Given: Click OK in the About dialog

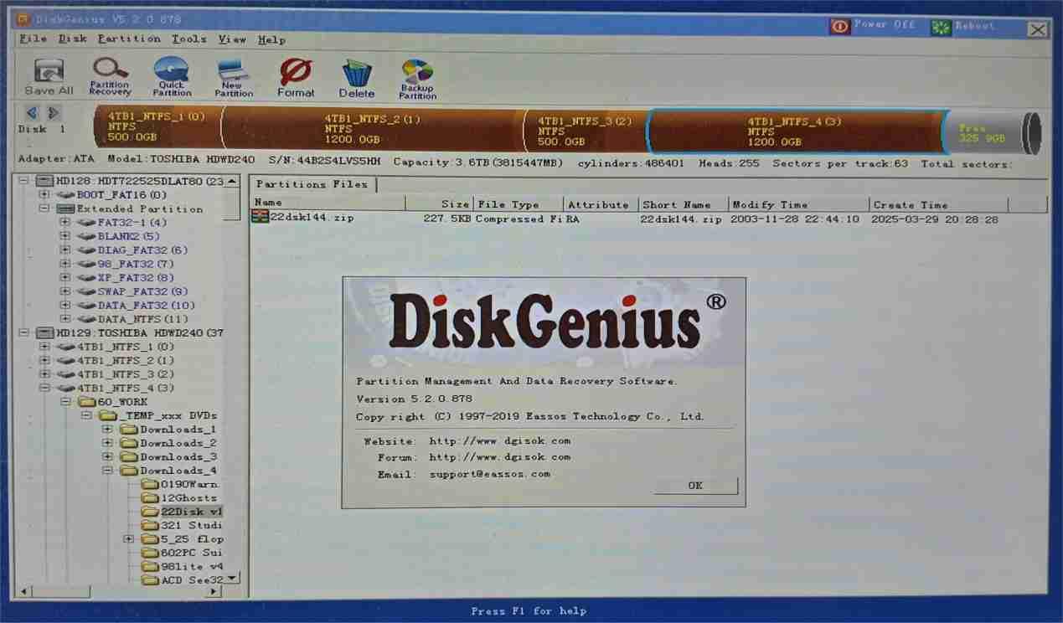Looking at the screenshot, I should pyautogui.click(x=695, y=486).
